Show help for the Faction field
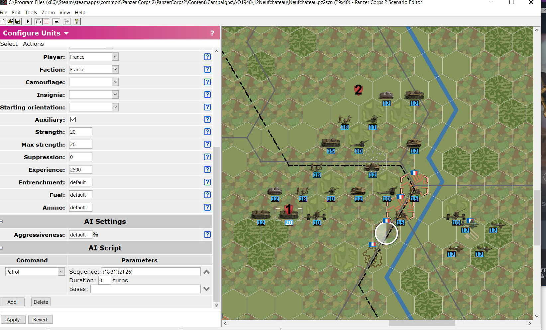The width and height of the screenshot is (546, 330). pos(207,69)
